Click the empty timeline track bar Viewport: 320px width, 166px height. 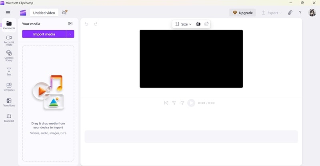coord(191,136)
